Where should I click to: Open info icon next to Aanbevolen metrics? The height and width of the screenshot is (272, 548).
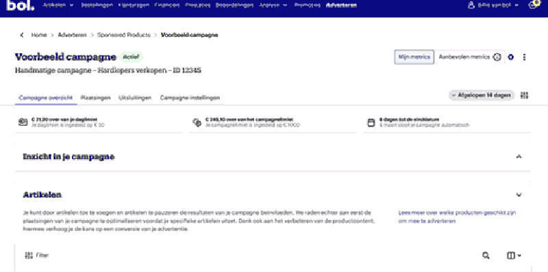(x=497, y=57)
